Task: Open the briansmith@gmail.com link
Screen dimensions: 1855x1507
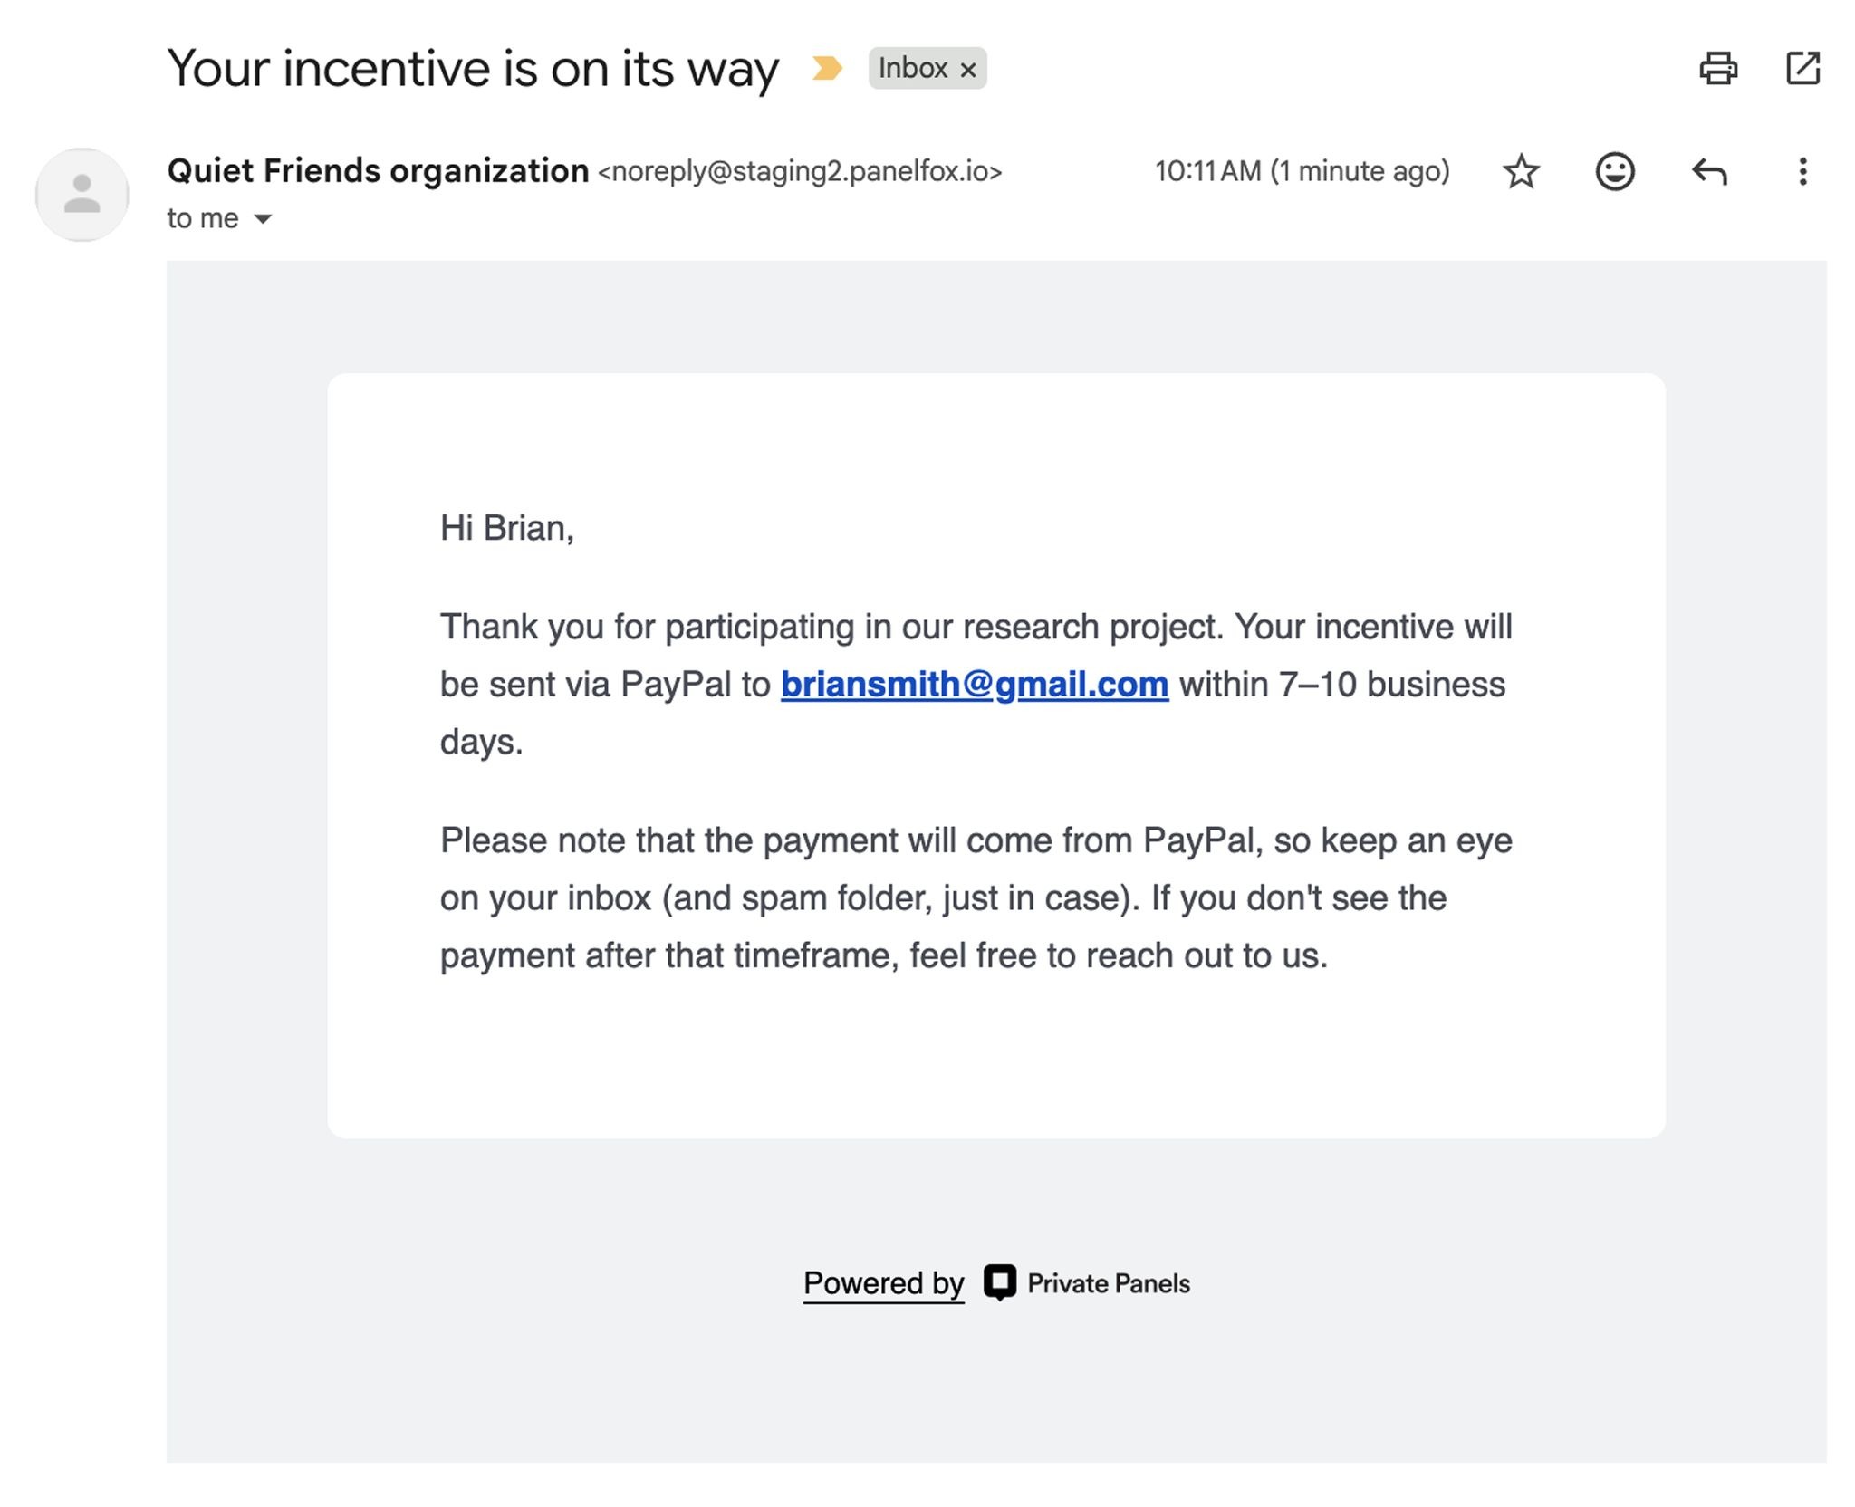Action: [x=975, y=685]
